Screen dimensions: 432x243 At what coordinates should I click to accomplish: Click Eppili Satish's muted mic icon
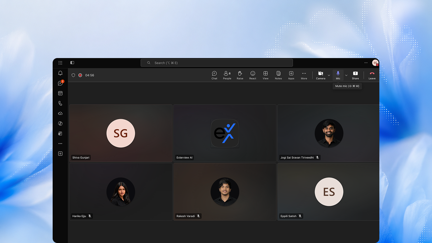(x=300, y=216)
